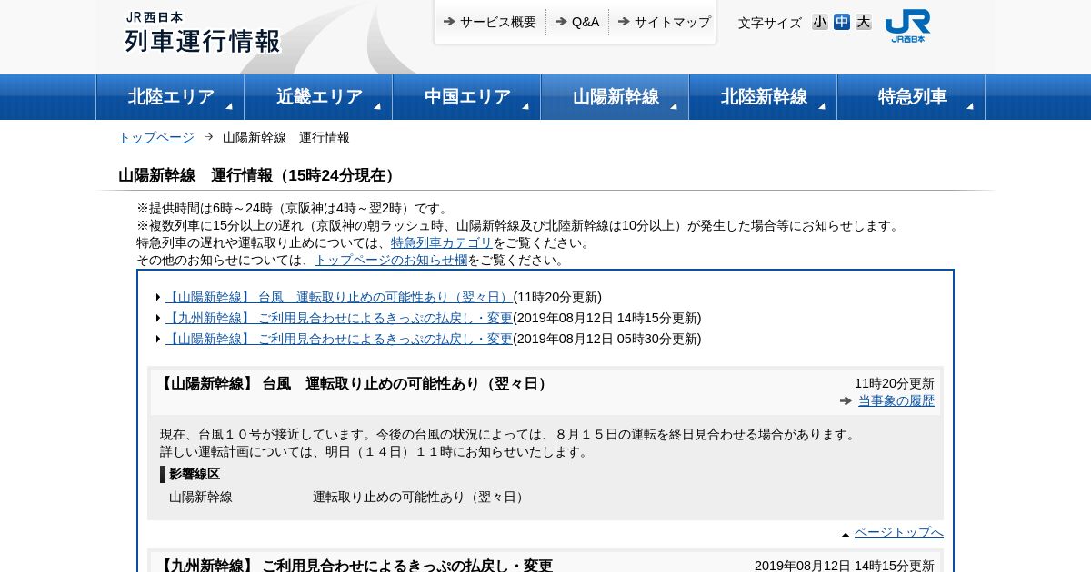Click up-triangle icon beside ページトップへ
Viewport: 1091px width, 572px height.
(846, 534)
